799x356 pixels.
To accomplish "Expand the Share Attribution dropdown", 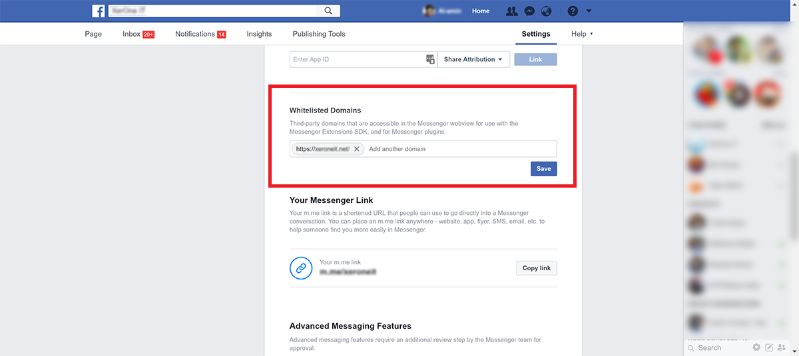I will (x=473, y=60).
